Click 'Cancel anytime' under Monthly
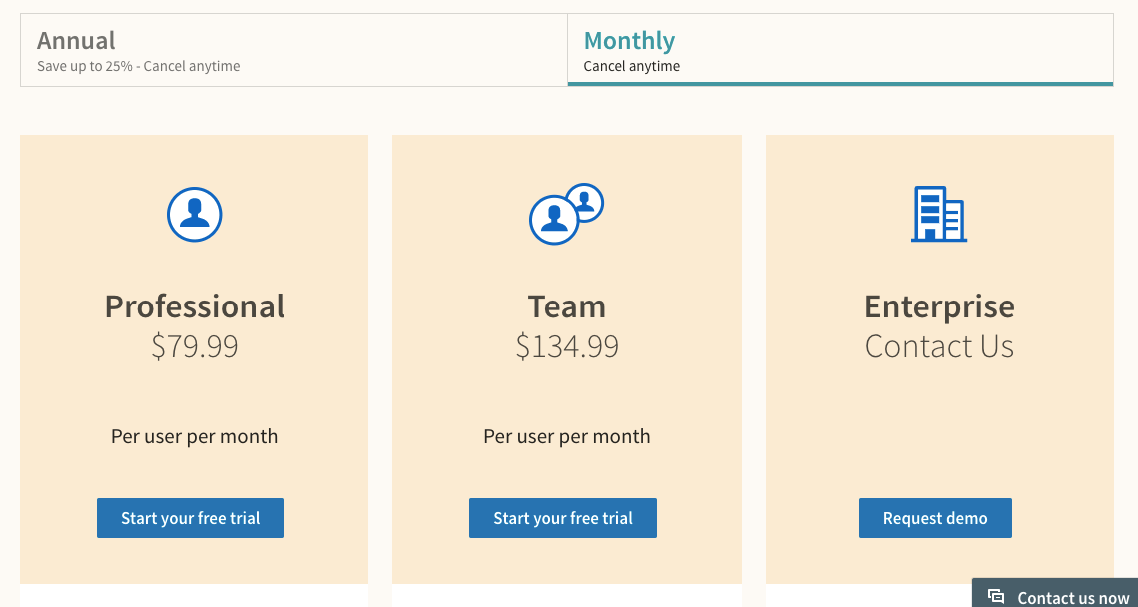Screen dimensions: 1138x607 [632, 66]
